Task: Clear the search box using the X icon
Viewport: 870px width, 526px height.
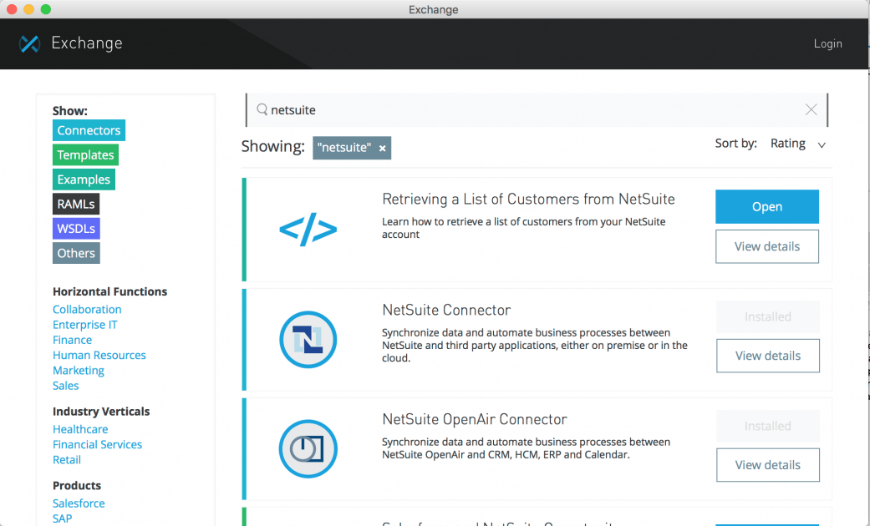Action: 811,109
